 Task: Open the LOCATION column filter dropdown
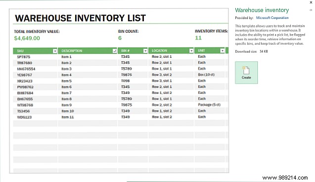pos(191,51)
